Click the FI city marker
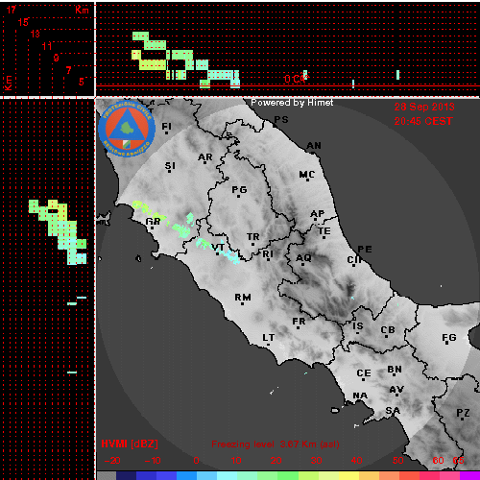Image resolution: width=480 pixels, height=480 pixels. coord(166,132)
